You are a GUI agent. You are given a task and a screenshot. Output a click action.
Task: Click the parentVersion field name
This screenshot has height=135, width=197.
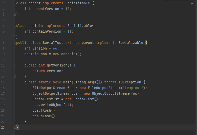46,9
